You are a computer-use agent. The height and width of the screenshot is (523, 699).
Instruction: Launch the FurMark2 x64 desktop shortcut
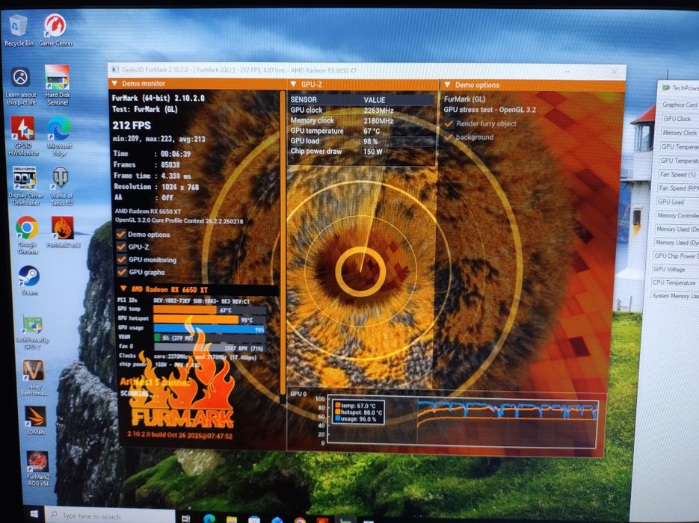pyautogui.click(x=63, y=232)
